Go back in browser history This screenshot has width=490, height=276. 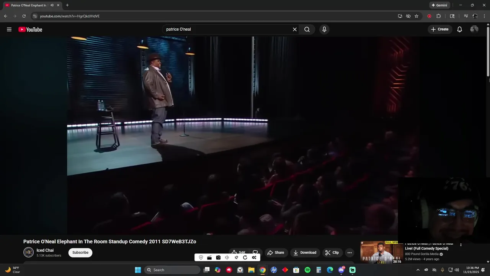[x=5, y=16]
